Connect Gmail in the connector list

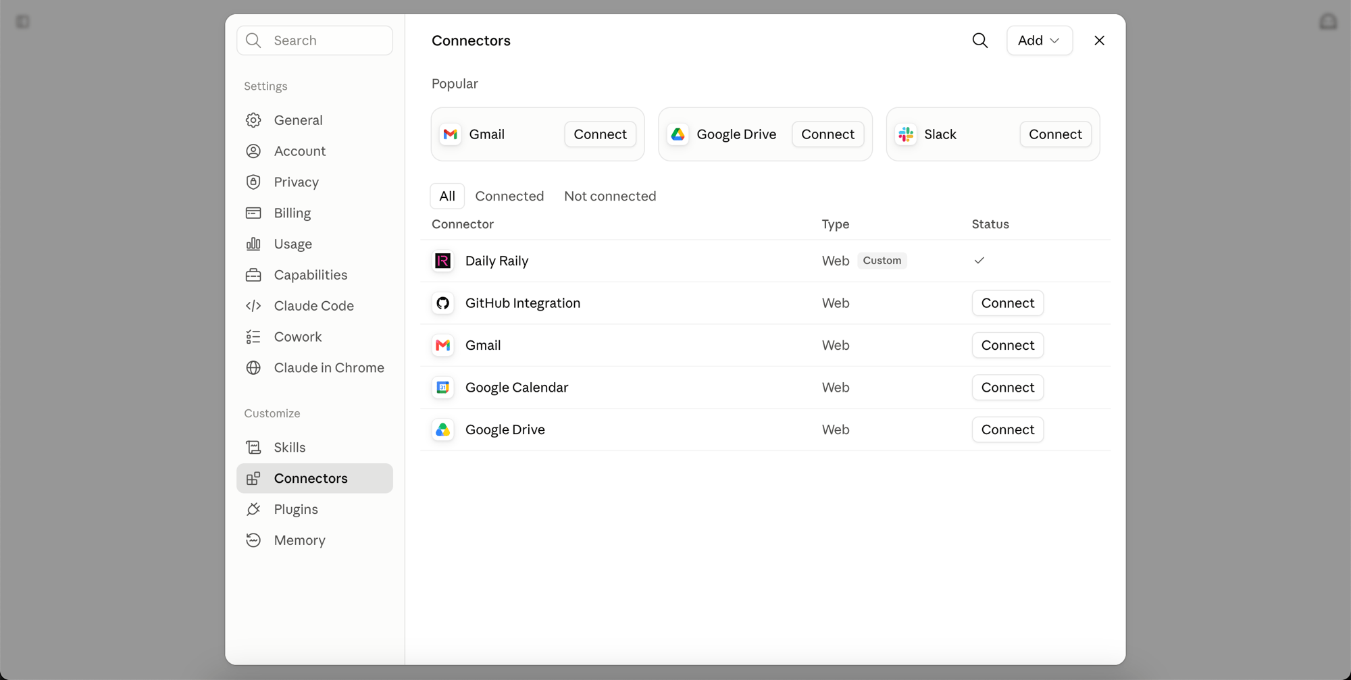point(1007,345)
